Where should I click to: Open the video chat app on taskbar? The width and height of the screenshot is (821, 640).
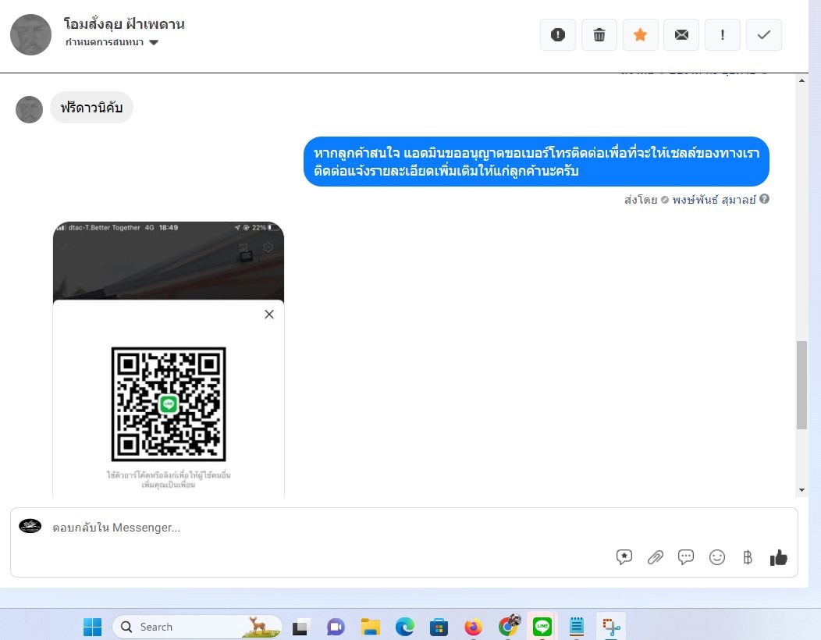[336, 627]
